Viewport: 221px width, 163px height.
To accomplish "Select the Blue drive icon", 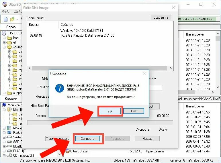I will pos(9,146).
